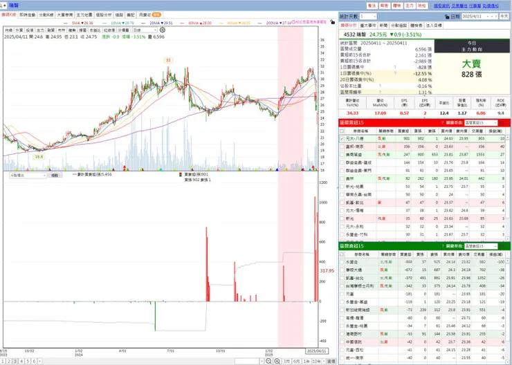Switch to the 重大事件 tab
This screenshot has width=512, height=365.
coord(368,26)
